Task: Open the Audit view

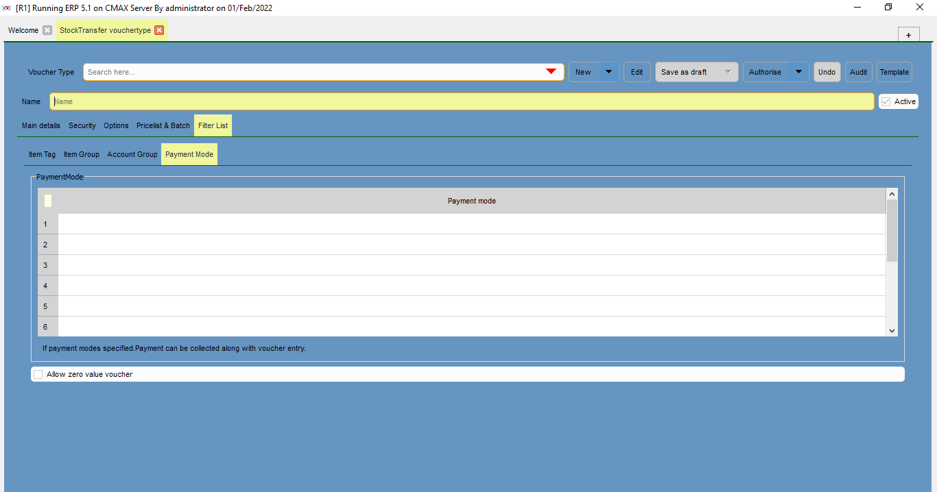Action: [x=858, y=71]
